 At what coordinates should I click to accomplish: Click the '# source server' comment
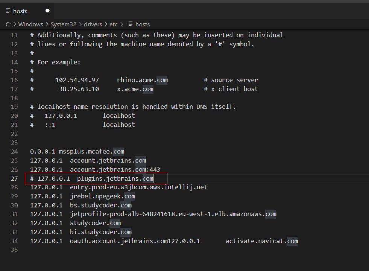[231, 80]
